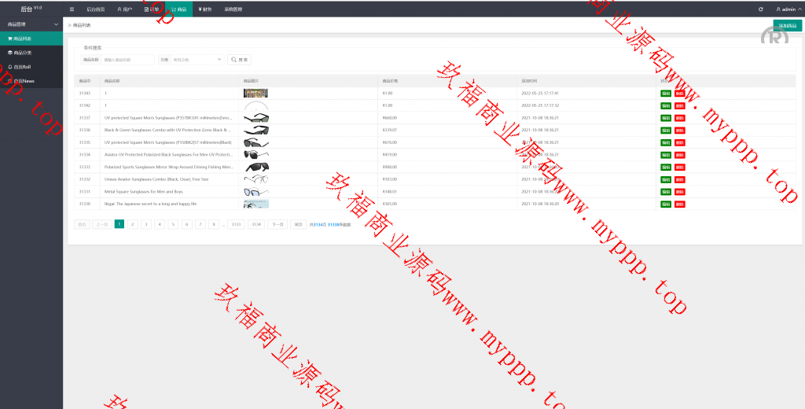Click the Ikigai book product thumbnail
805x409 pixels.
click(256, 204)
